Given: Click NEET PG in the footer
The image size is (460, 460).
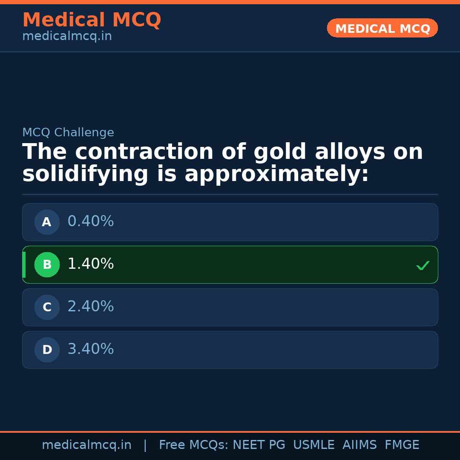Looking at the screenshot, I should (x=259, y=445).
